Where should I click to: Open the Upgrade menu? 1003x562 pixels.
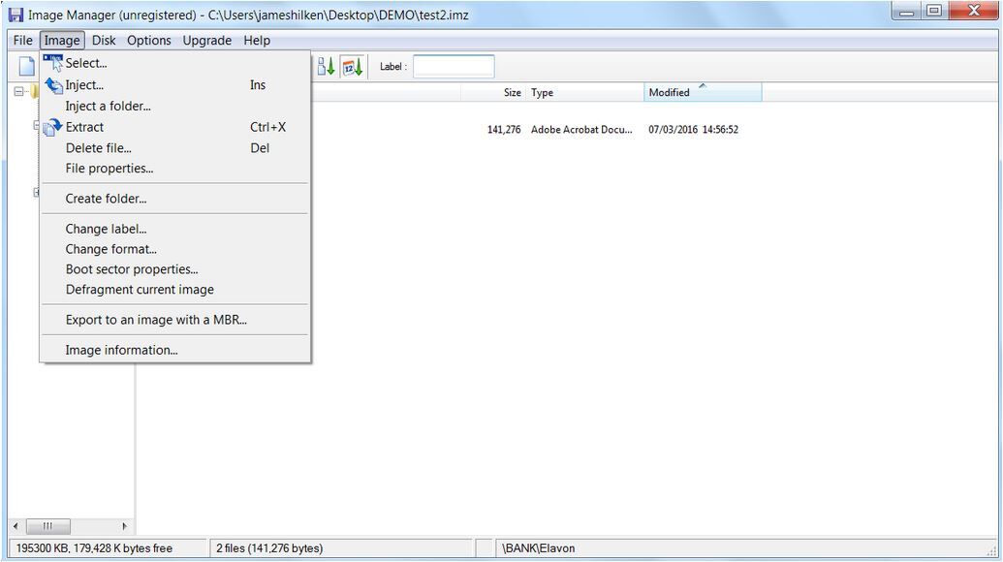(x=206, y=40)
